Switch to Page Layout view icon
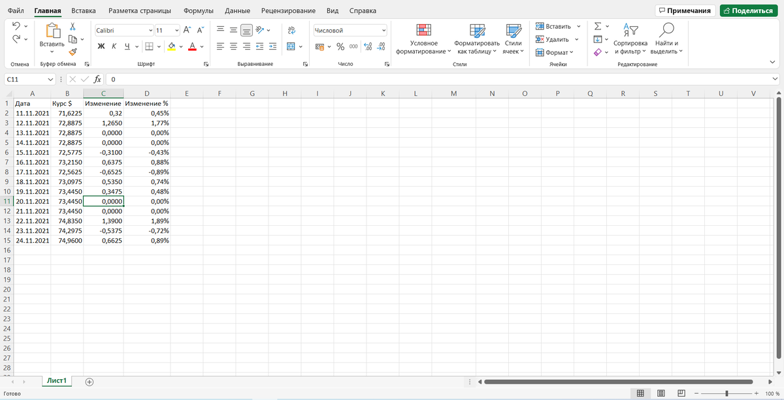The image size is (784, 400). [661, 393]
